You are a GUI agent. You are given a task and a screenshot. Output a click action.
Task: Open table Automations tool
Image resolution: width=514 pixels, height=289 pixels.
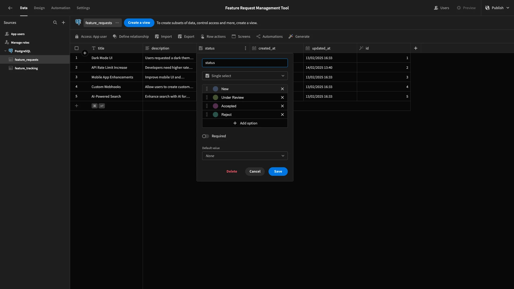pyautogui.click(x=269, y=37)
